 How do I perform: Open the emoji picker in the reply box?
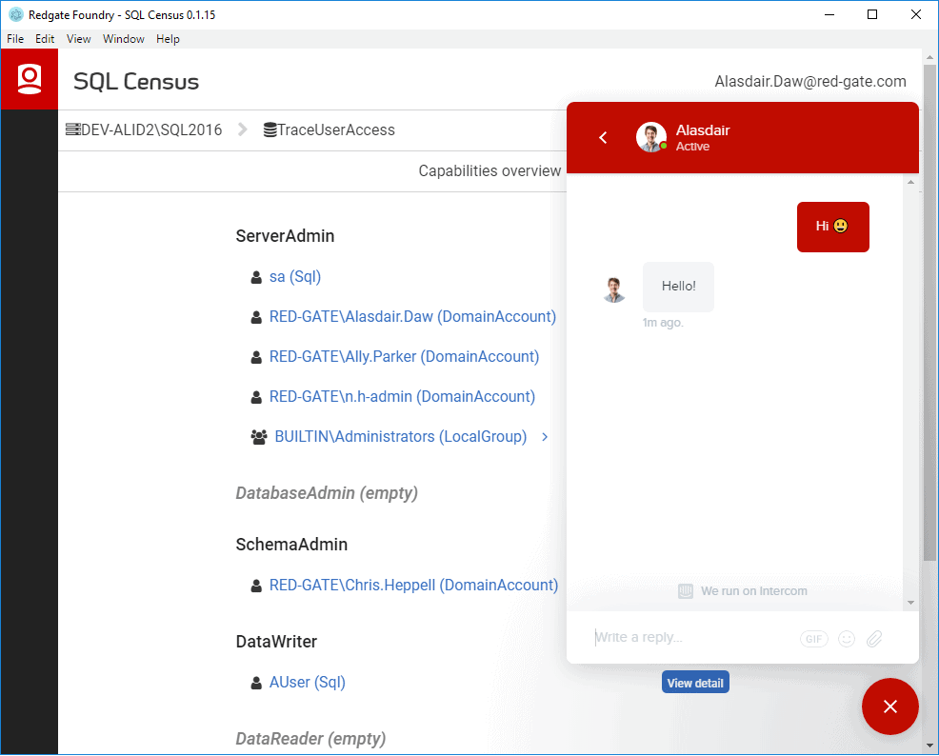coord(847,639)
